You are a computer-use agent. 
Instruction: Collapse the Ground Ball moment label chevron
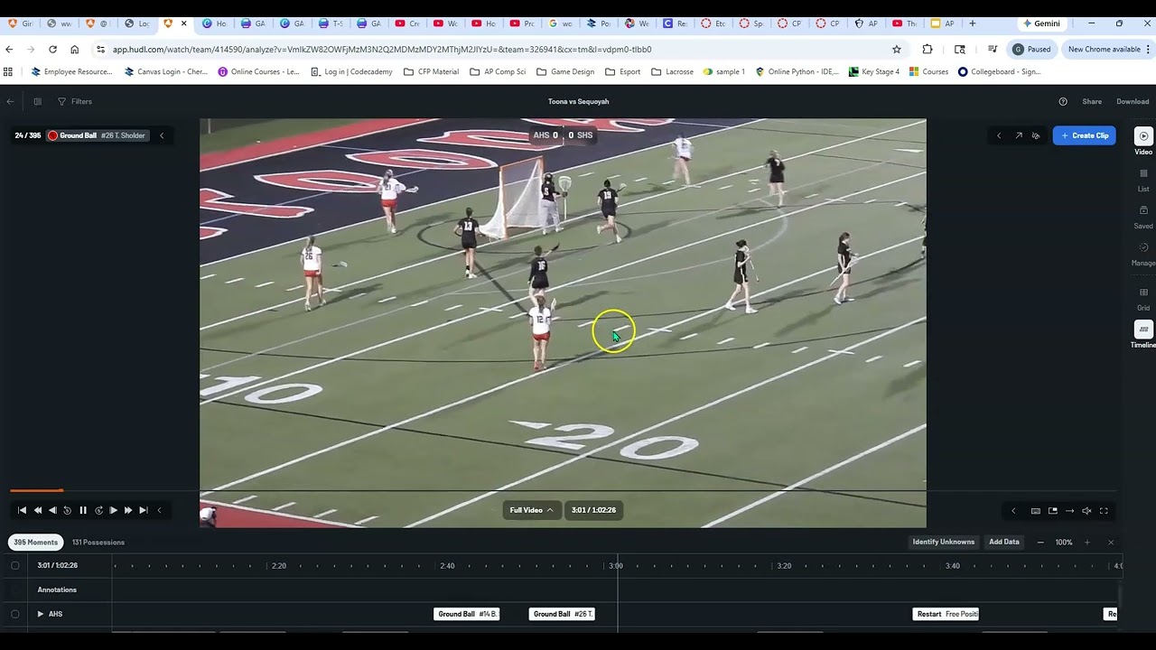click(x=162, y=135)
